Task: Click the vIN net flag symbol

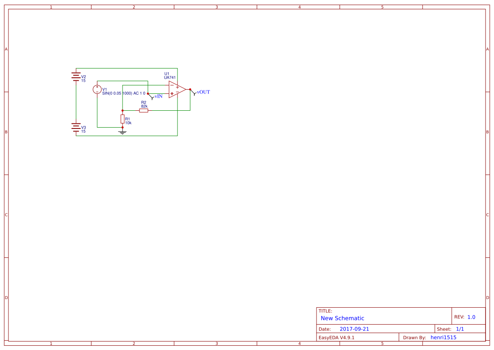Action: click(x=153, y=97)
